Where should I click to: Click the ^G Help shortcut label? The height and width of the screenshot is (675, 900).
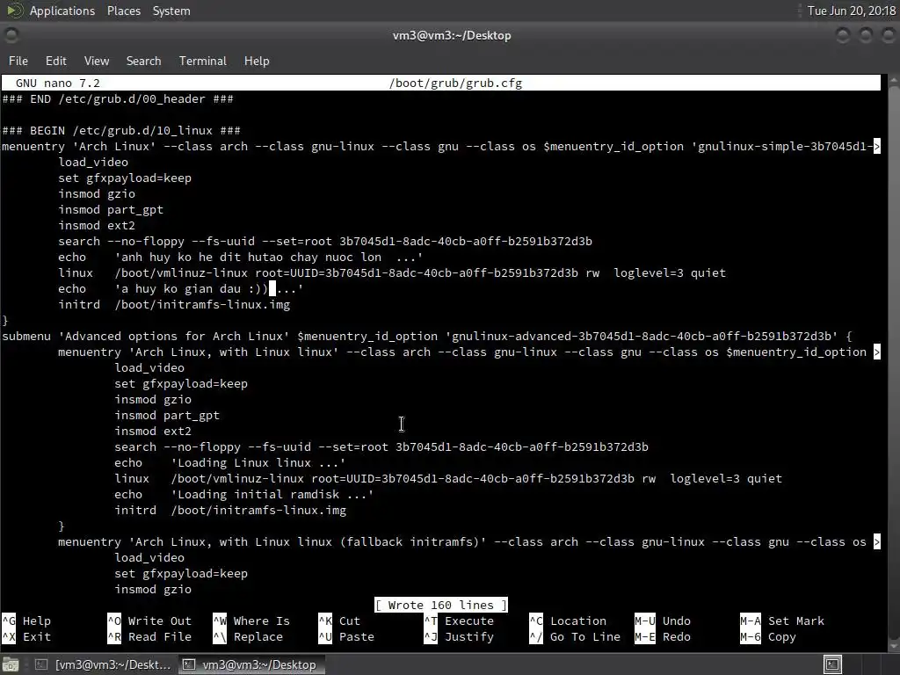27,621
